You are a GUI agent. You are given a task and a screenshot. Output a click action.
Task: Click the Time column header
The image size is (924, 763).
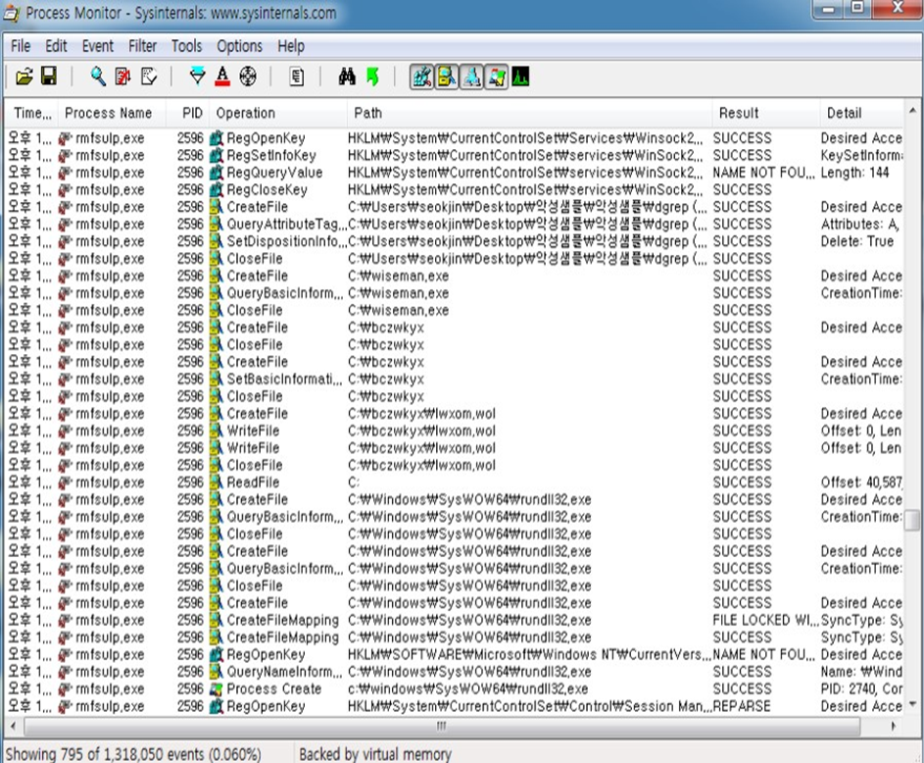click(x=31, y=113)
